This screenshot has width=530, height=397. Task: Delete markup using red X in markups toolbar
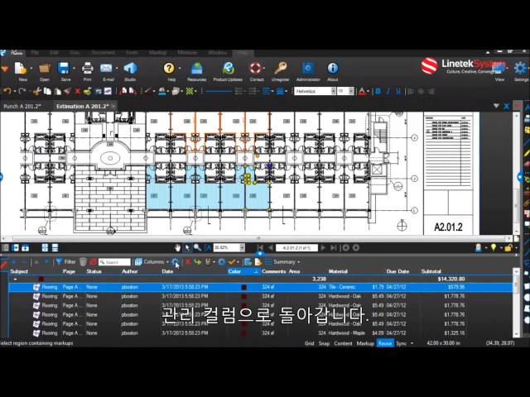pyautogui.click(x=188, y=262)
